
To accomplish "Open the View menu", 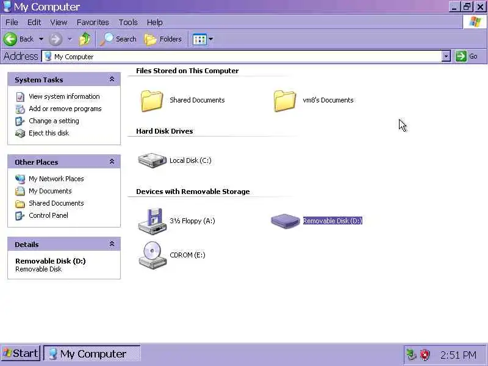I will click(x=59, y=23).
